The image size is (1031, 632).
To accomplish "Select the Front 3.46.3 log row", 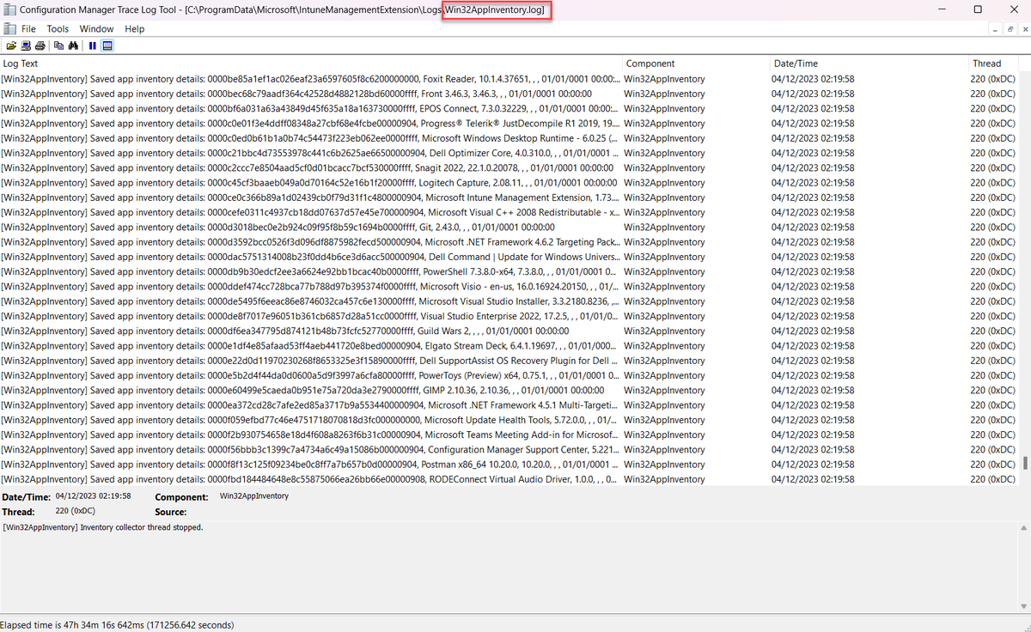I will click(510, 94).
